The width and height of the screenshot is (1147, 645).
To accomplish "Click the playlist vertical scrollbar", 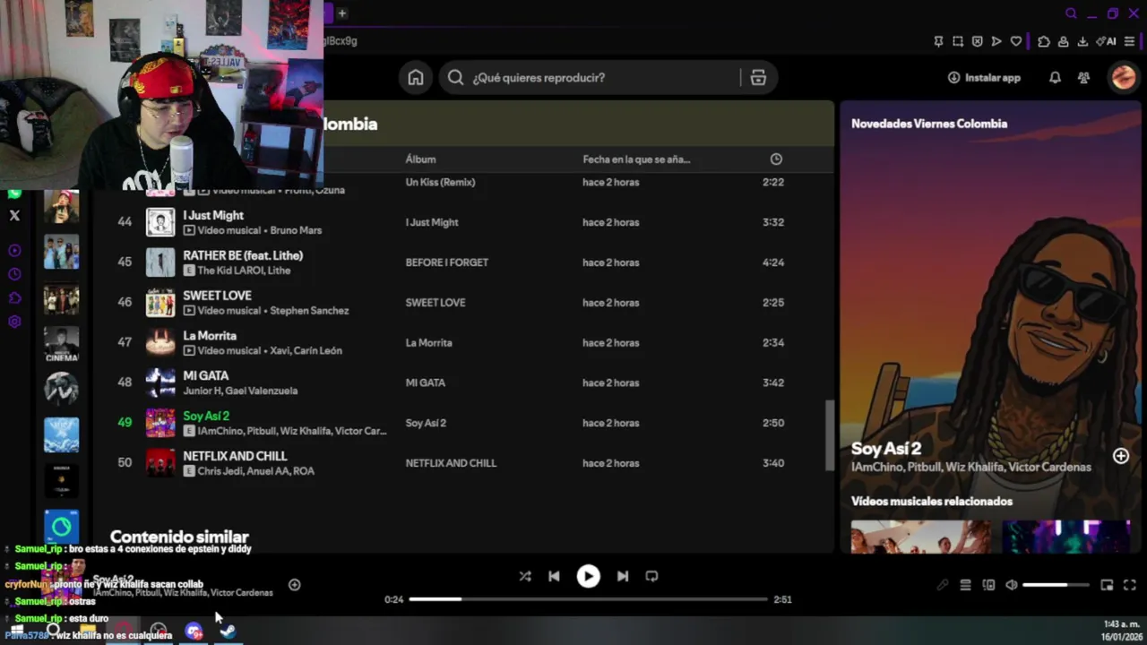I will pyautogui.click(x=829, y=434).
